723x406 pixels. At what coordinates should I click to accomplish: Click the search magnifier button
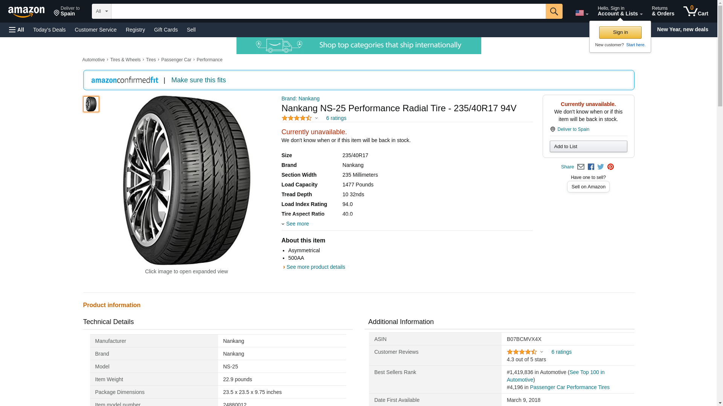(554, 11)
